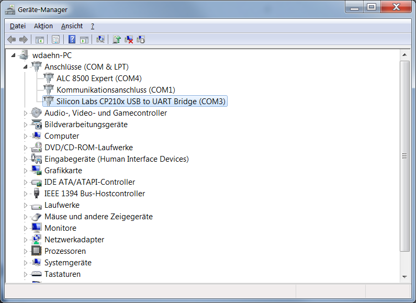Click Scan for hardware changes icon

100,39
